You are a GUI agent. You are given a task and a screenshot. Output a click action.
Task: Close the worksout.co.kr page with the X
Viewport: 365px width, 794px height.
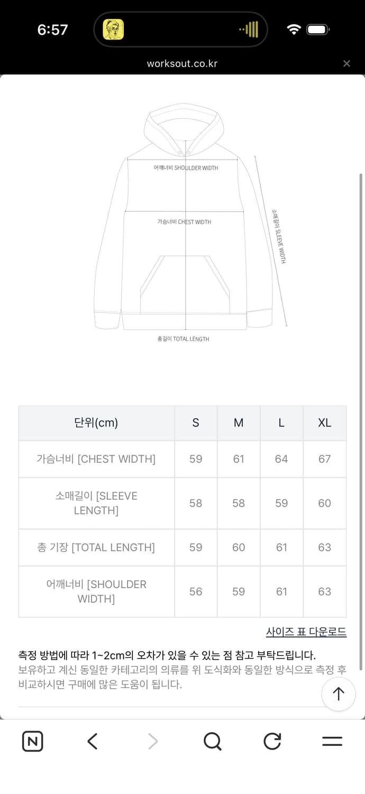(346, 63)
